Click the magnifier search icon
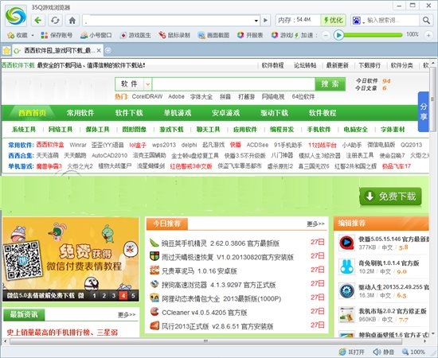 (x=426, y=20)
